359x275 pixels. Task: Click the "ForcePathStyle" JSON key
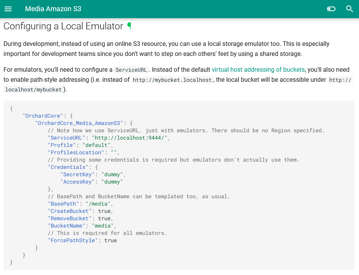[x=73, y=240]
